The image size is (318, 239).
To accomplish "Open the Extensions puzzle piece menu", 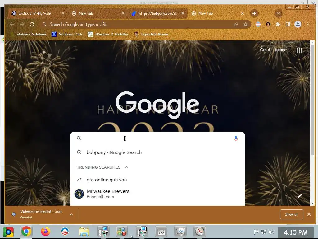I will [278, 24].
